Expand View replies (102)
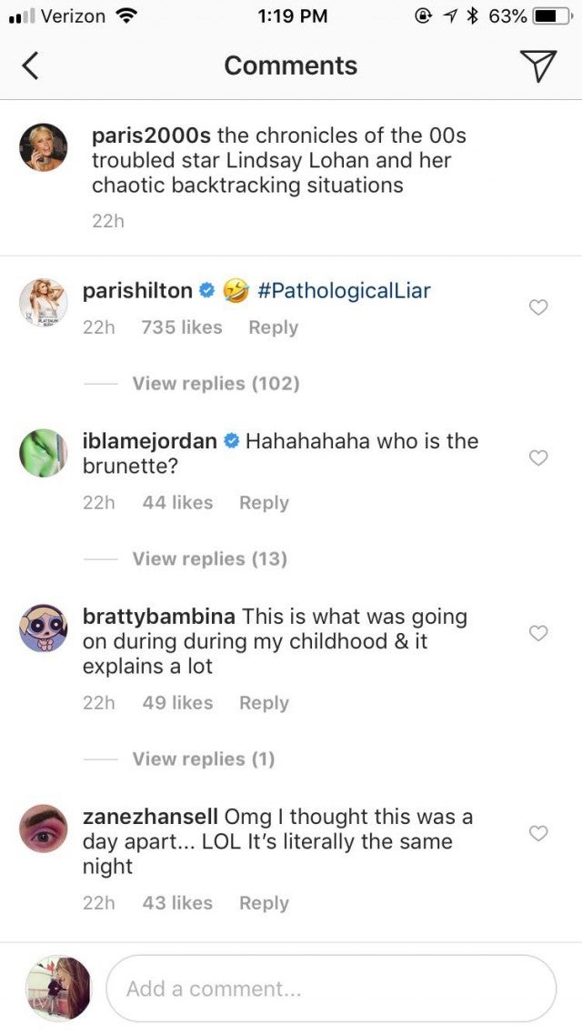The height and width of the screenshot is (1035, 582). pos(216,383)
